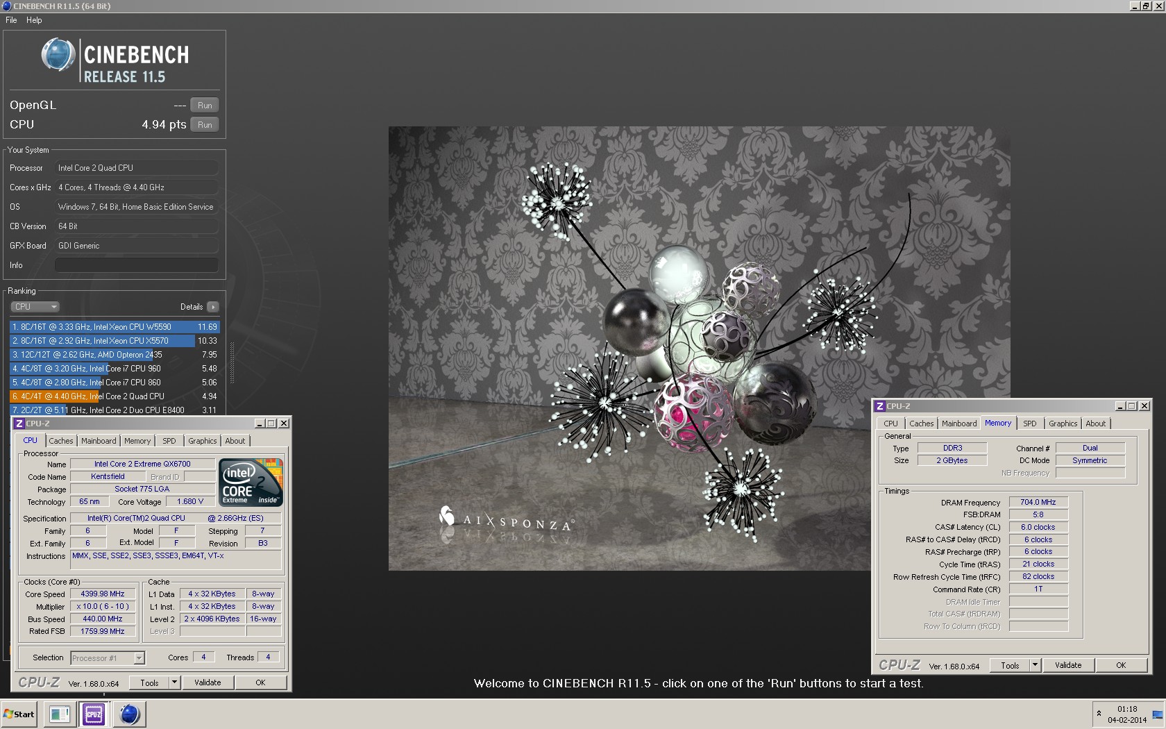Click the Info input field in Your System
This screenshot has height=729, width=1166.
137,265
